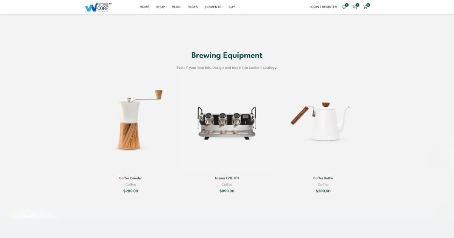Click the Faema E71E GTI title
The height and width of the screenshot is (238, 454).
(x=227, y=178)
